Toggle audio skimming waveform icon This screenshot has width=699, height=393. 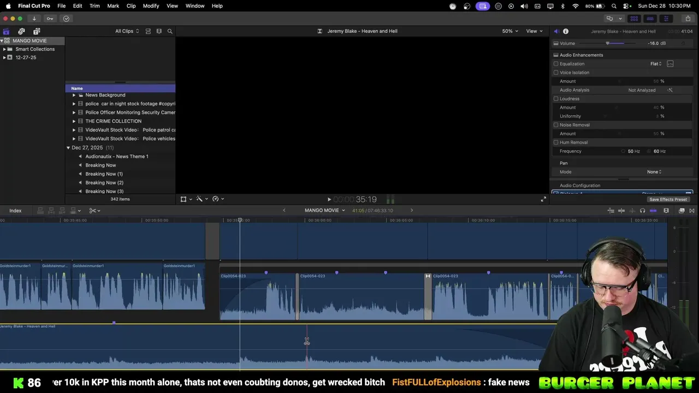click(632, 211)
